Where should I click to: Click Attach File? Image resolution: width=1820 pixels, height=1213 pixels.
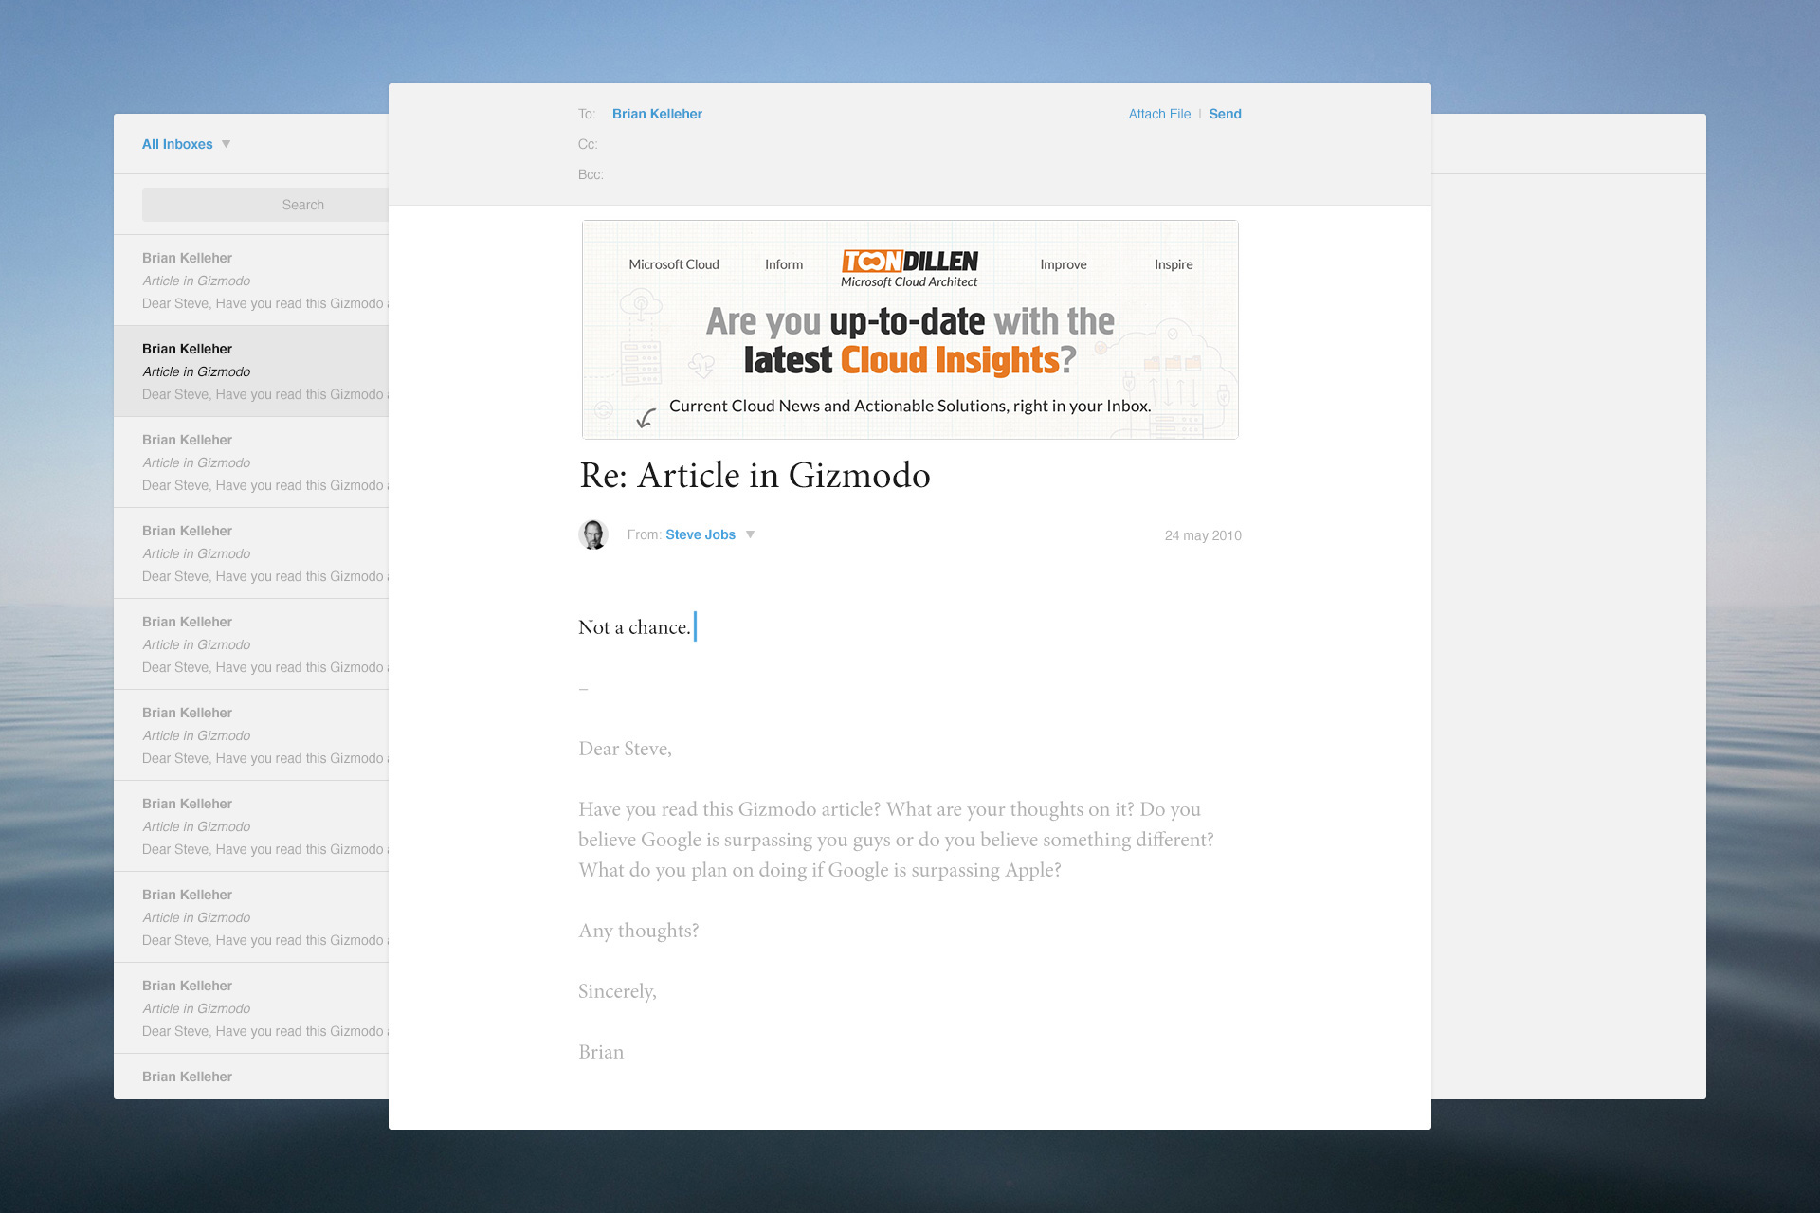point(1159,114)
